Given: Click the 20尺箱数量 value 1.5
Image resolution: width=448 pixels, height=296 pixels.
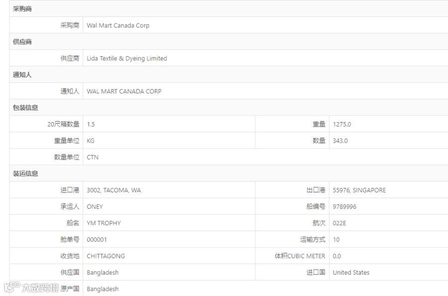Looking at the screenshot, I should coord(91,124).
